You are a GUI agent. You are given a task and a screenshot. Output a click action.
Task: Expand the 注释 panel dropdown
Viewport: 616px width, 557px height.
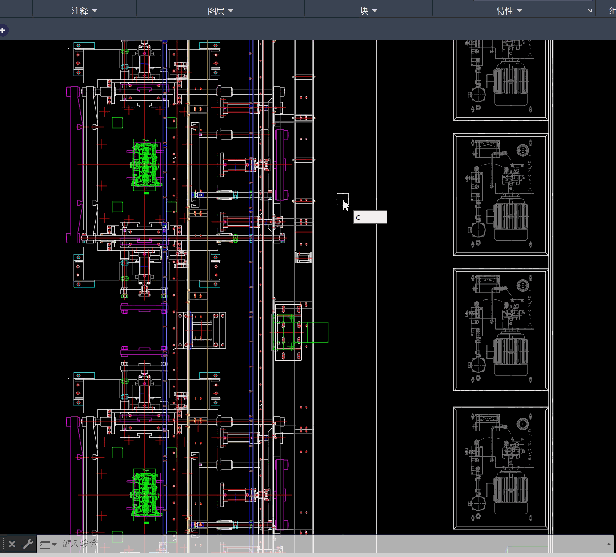(84, 11)
